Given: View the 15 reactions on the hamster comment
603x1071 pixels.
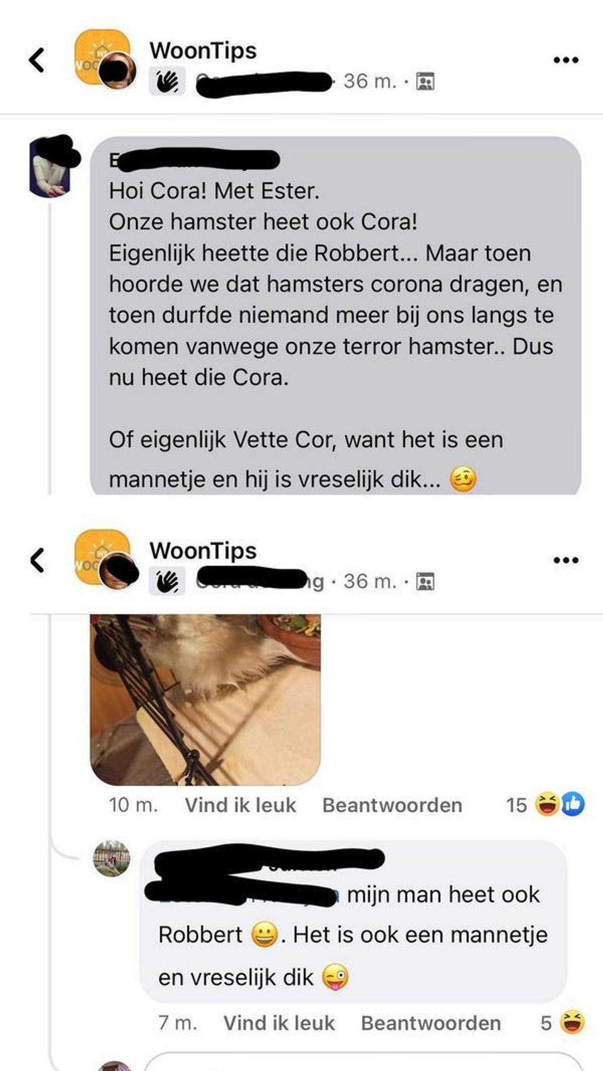Looking at the screenshot, I should point(545,804).
